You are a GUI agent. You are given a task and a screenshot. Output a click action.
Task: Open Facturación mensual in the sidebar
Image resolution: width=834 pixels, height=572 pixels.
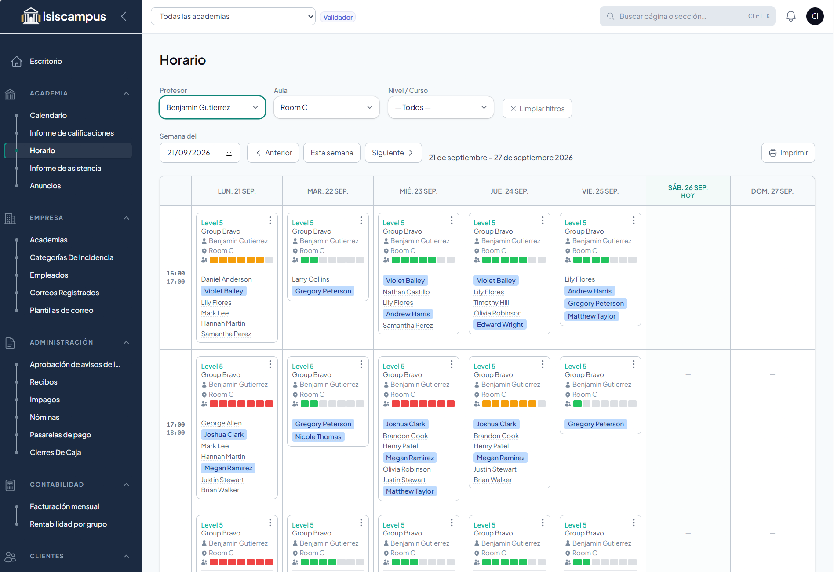65,506
